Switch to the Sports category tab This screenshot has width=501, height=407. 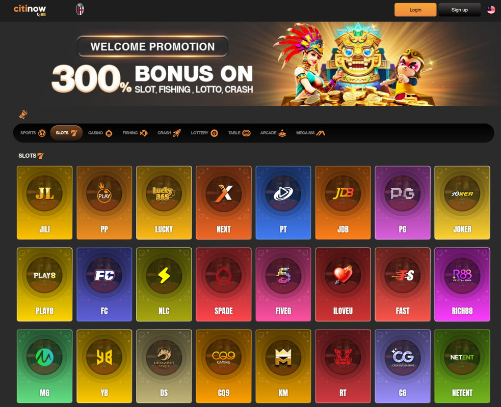pyautogui.click(x=33, y=133)
